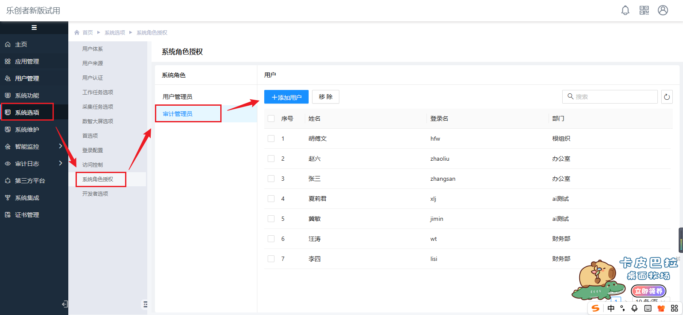
Task: Open the user account avatar icon
Action: tap(663, 10)
